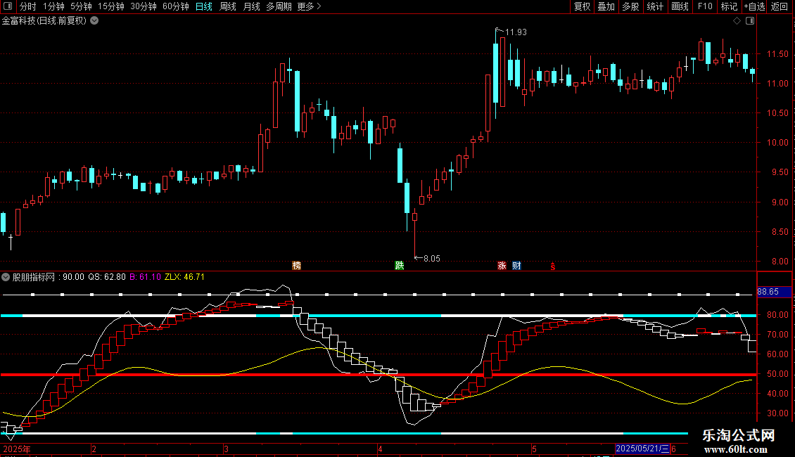This screenshot has width=795, height=457.
Task: Click the 叠加 overlay button
Action: (606, 6)
